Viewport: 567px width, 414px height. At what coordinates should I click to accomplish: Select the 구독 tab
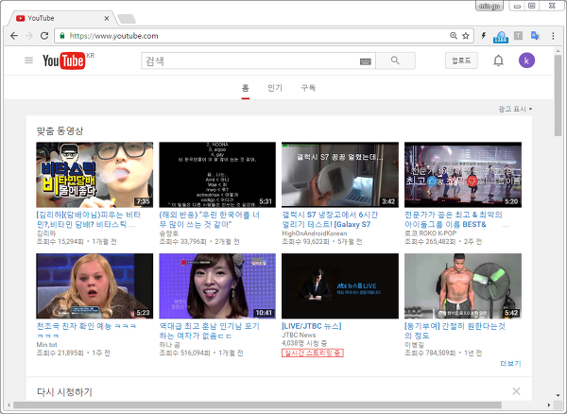click(x=308, y=88)
